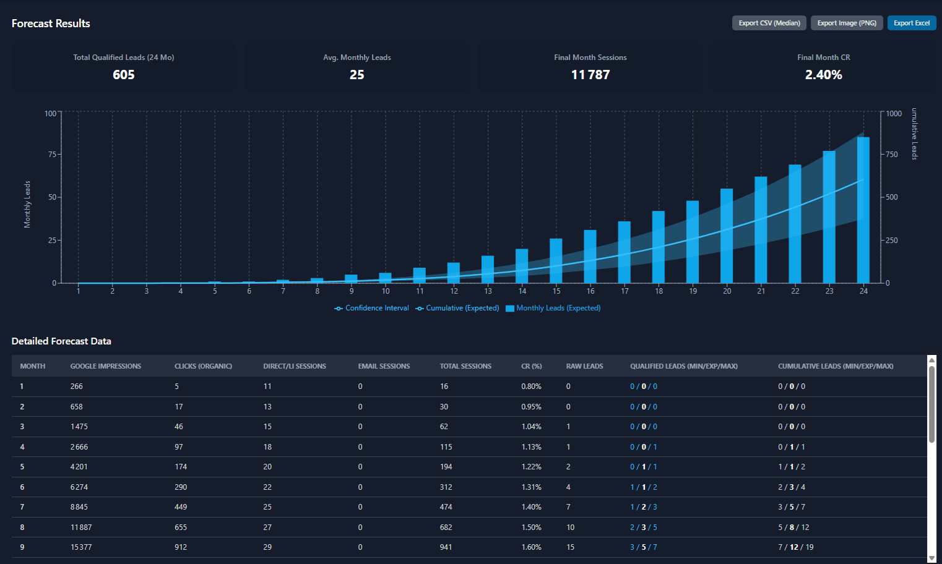Click Google impressions value 15 377
Image resolution: width=942 pixels, height=564 pixels.
[81, 547]
